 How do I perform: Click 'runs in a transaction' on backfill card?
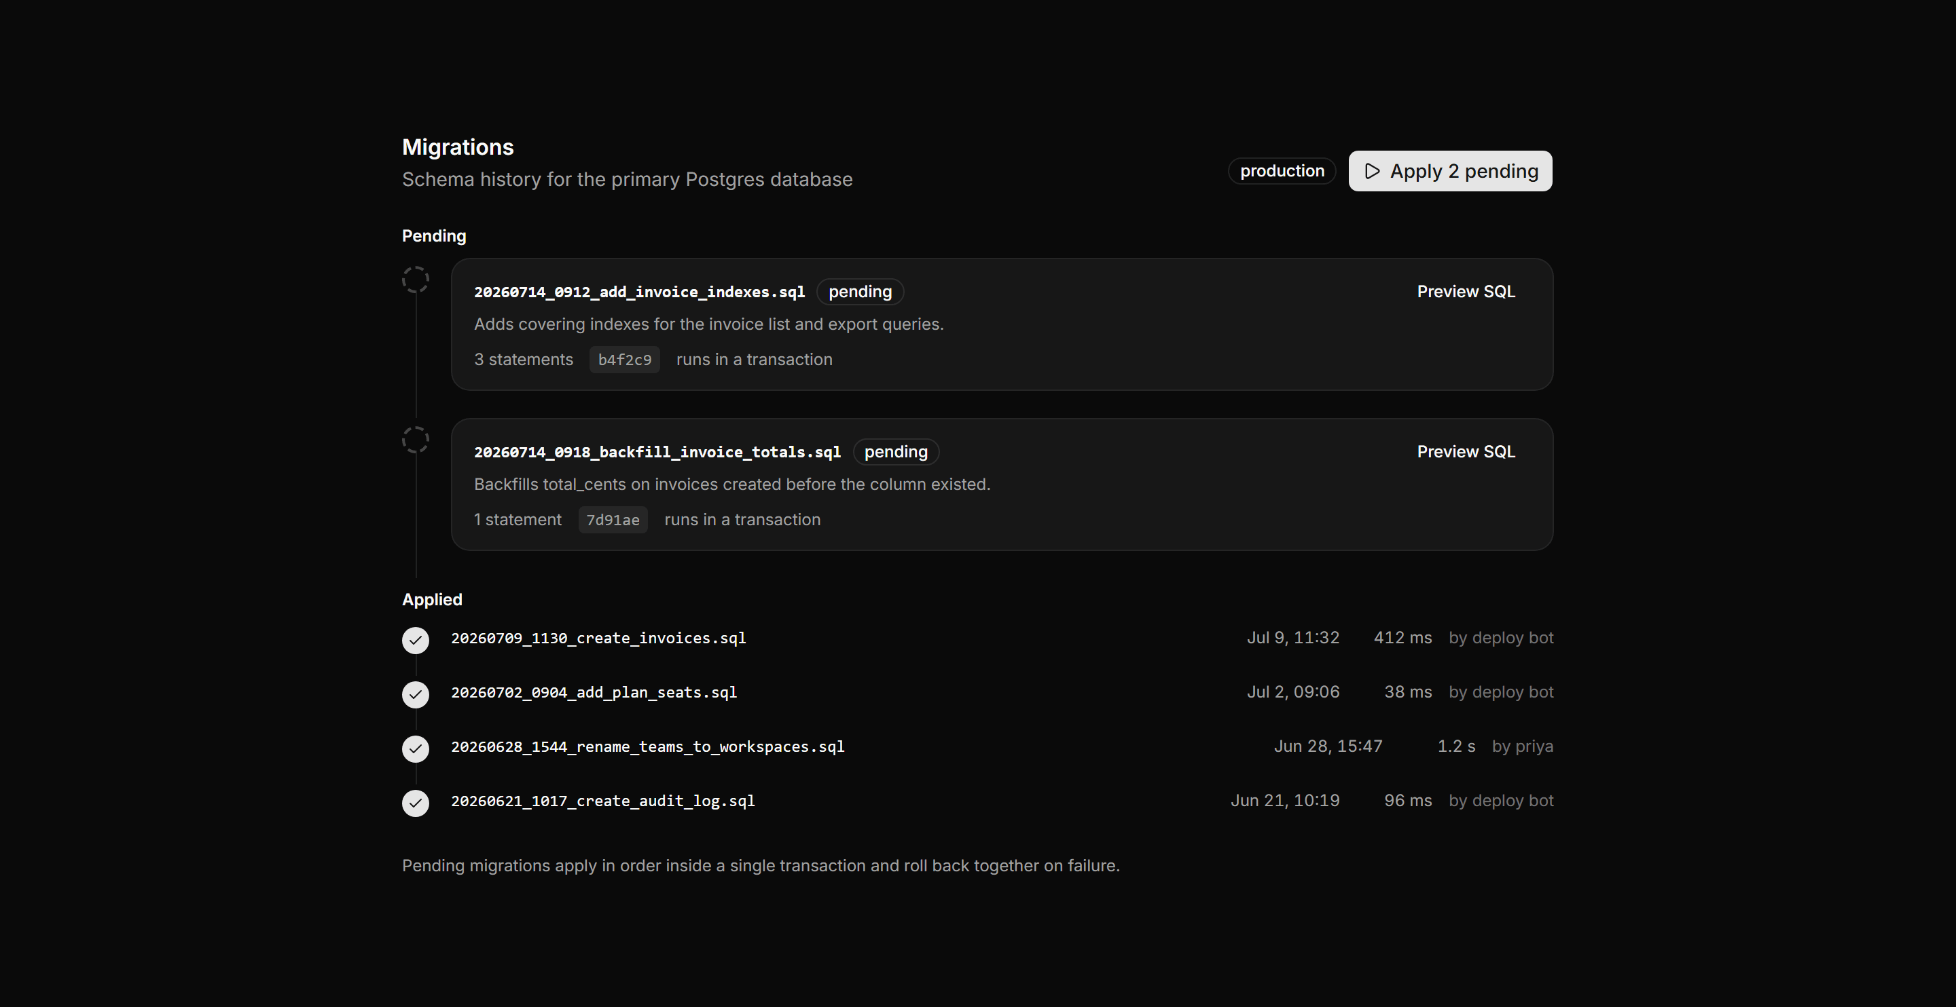(742, 520)
